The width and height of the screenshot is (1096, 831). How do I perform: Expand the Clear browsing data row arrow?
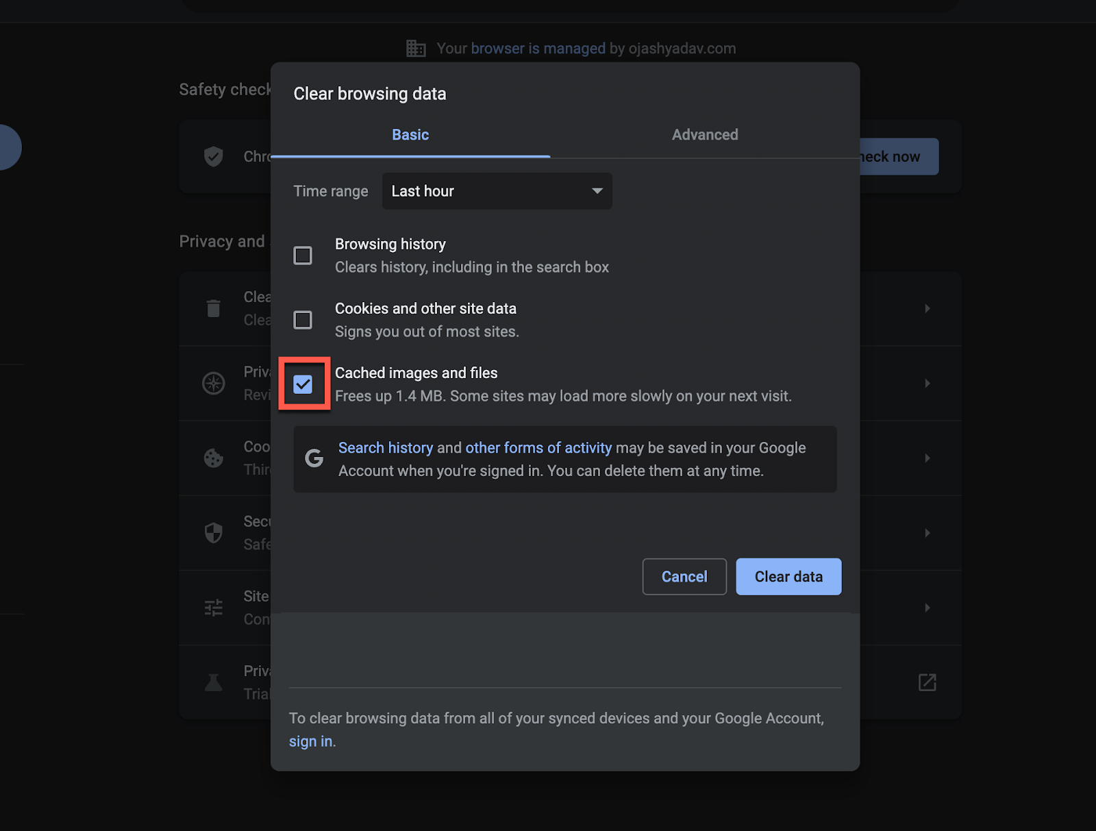(927, 308)
